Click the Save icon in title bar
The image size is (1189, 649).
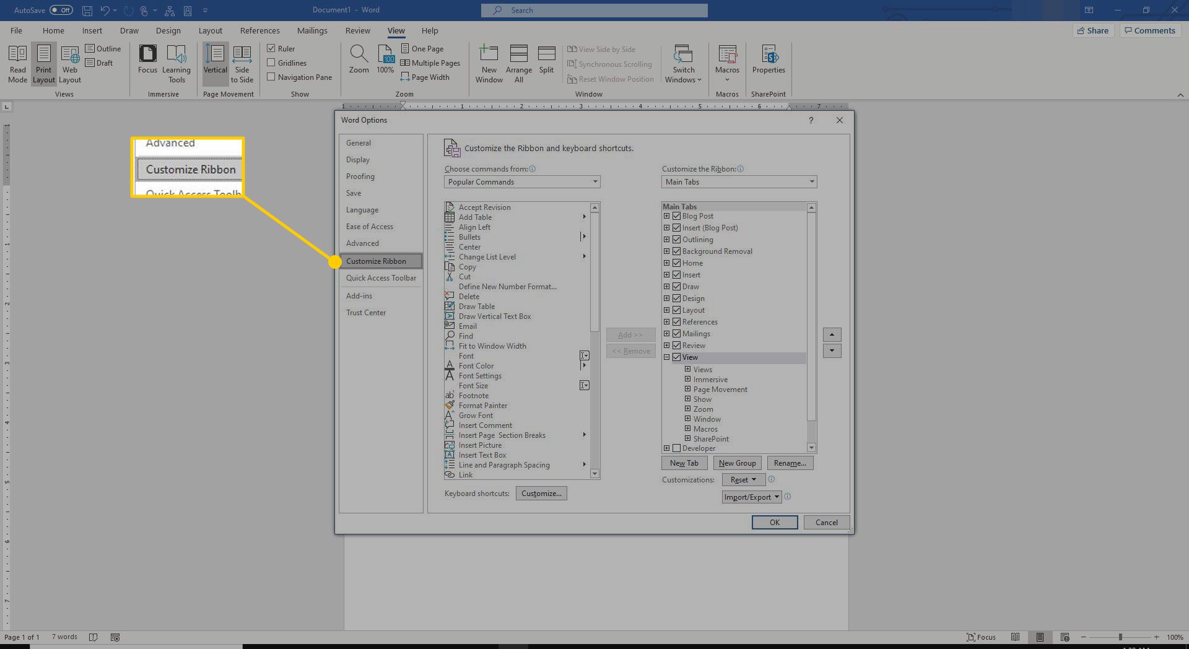(87, 11)
